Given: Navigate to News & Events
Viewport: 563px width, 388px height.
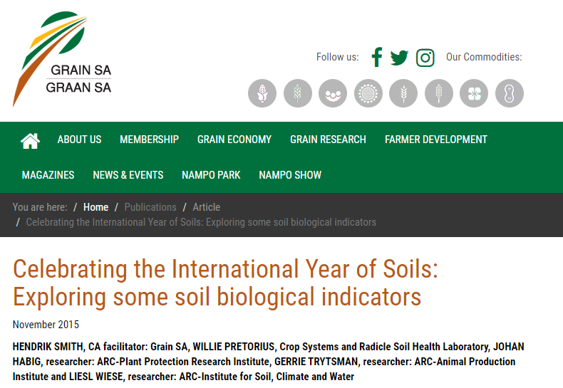Looking at the screenshot, I should click(128, 175).
